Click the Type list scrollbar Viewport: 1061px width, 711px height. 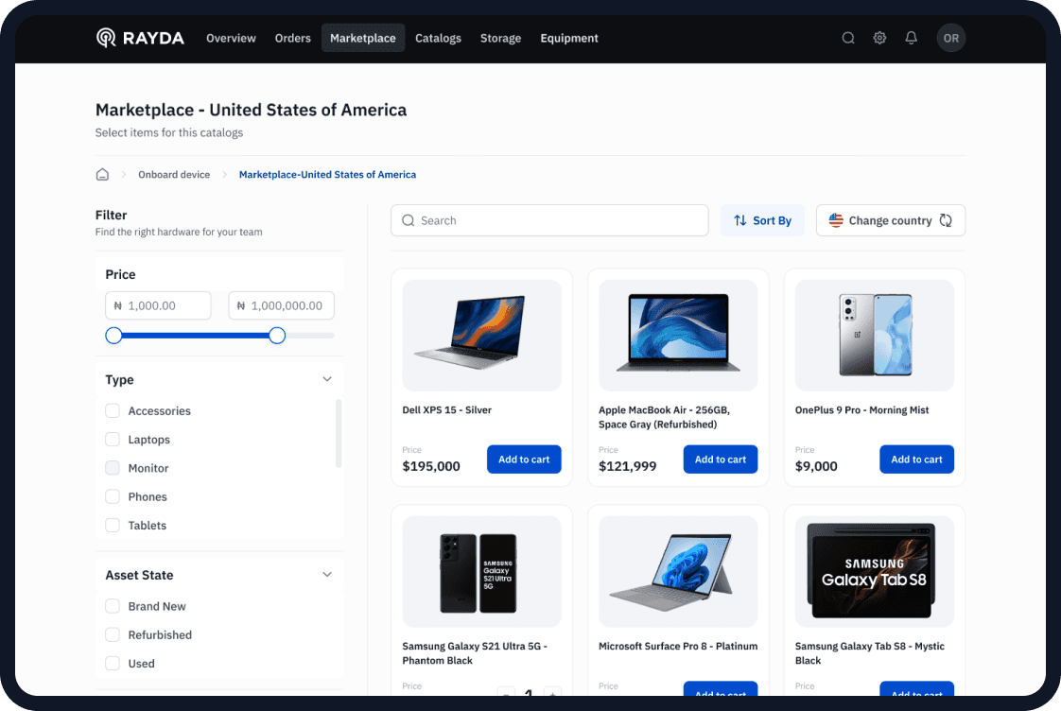tap(339, 434)
